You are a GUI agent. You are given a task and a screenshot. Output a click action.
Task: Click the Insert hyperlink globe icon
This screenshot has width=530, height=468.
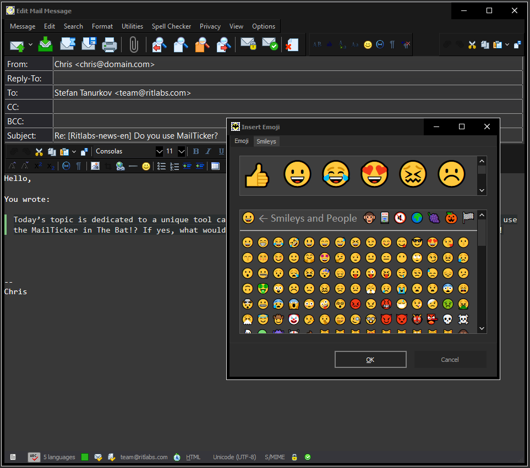point(121,166)
